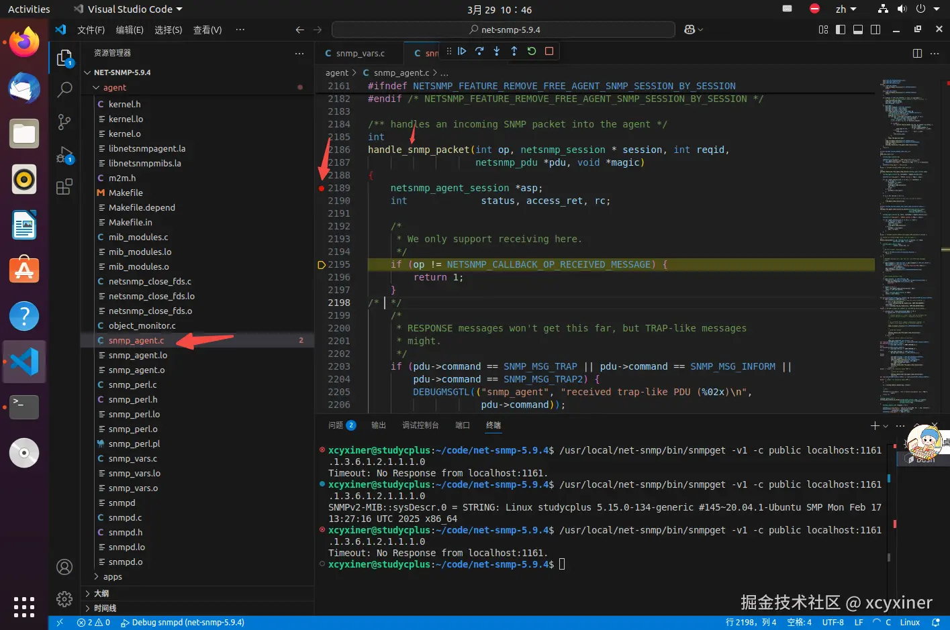Click the net-snmp-5.9.4 command center search box
Viewport: 950px width, 630px height.
504,30
